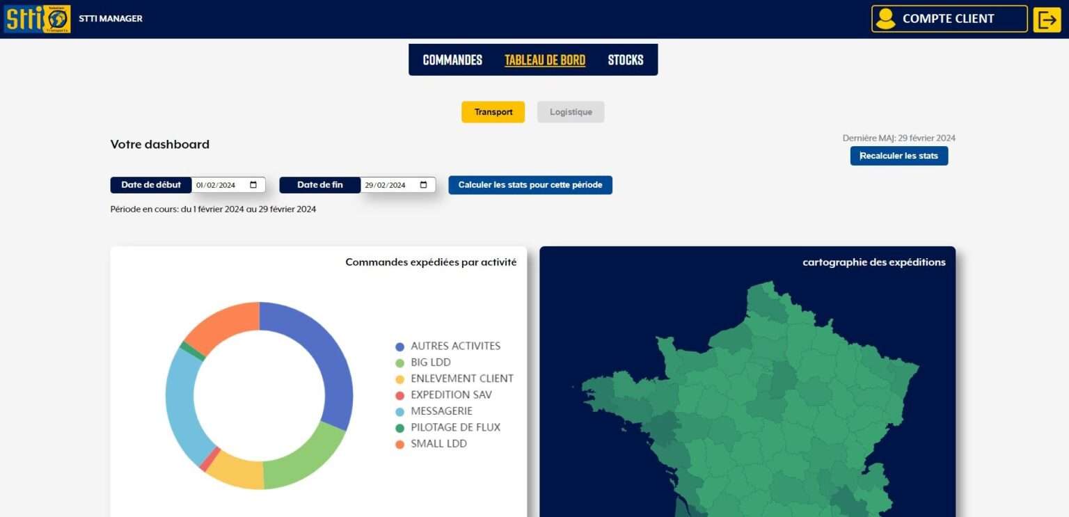Switch to the COMMANDES tab
The width and height of the screenshot is (1069, 517).
[x=452, y=59]
